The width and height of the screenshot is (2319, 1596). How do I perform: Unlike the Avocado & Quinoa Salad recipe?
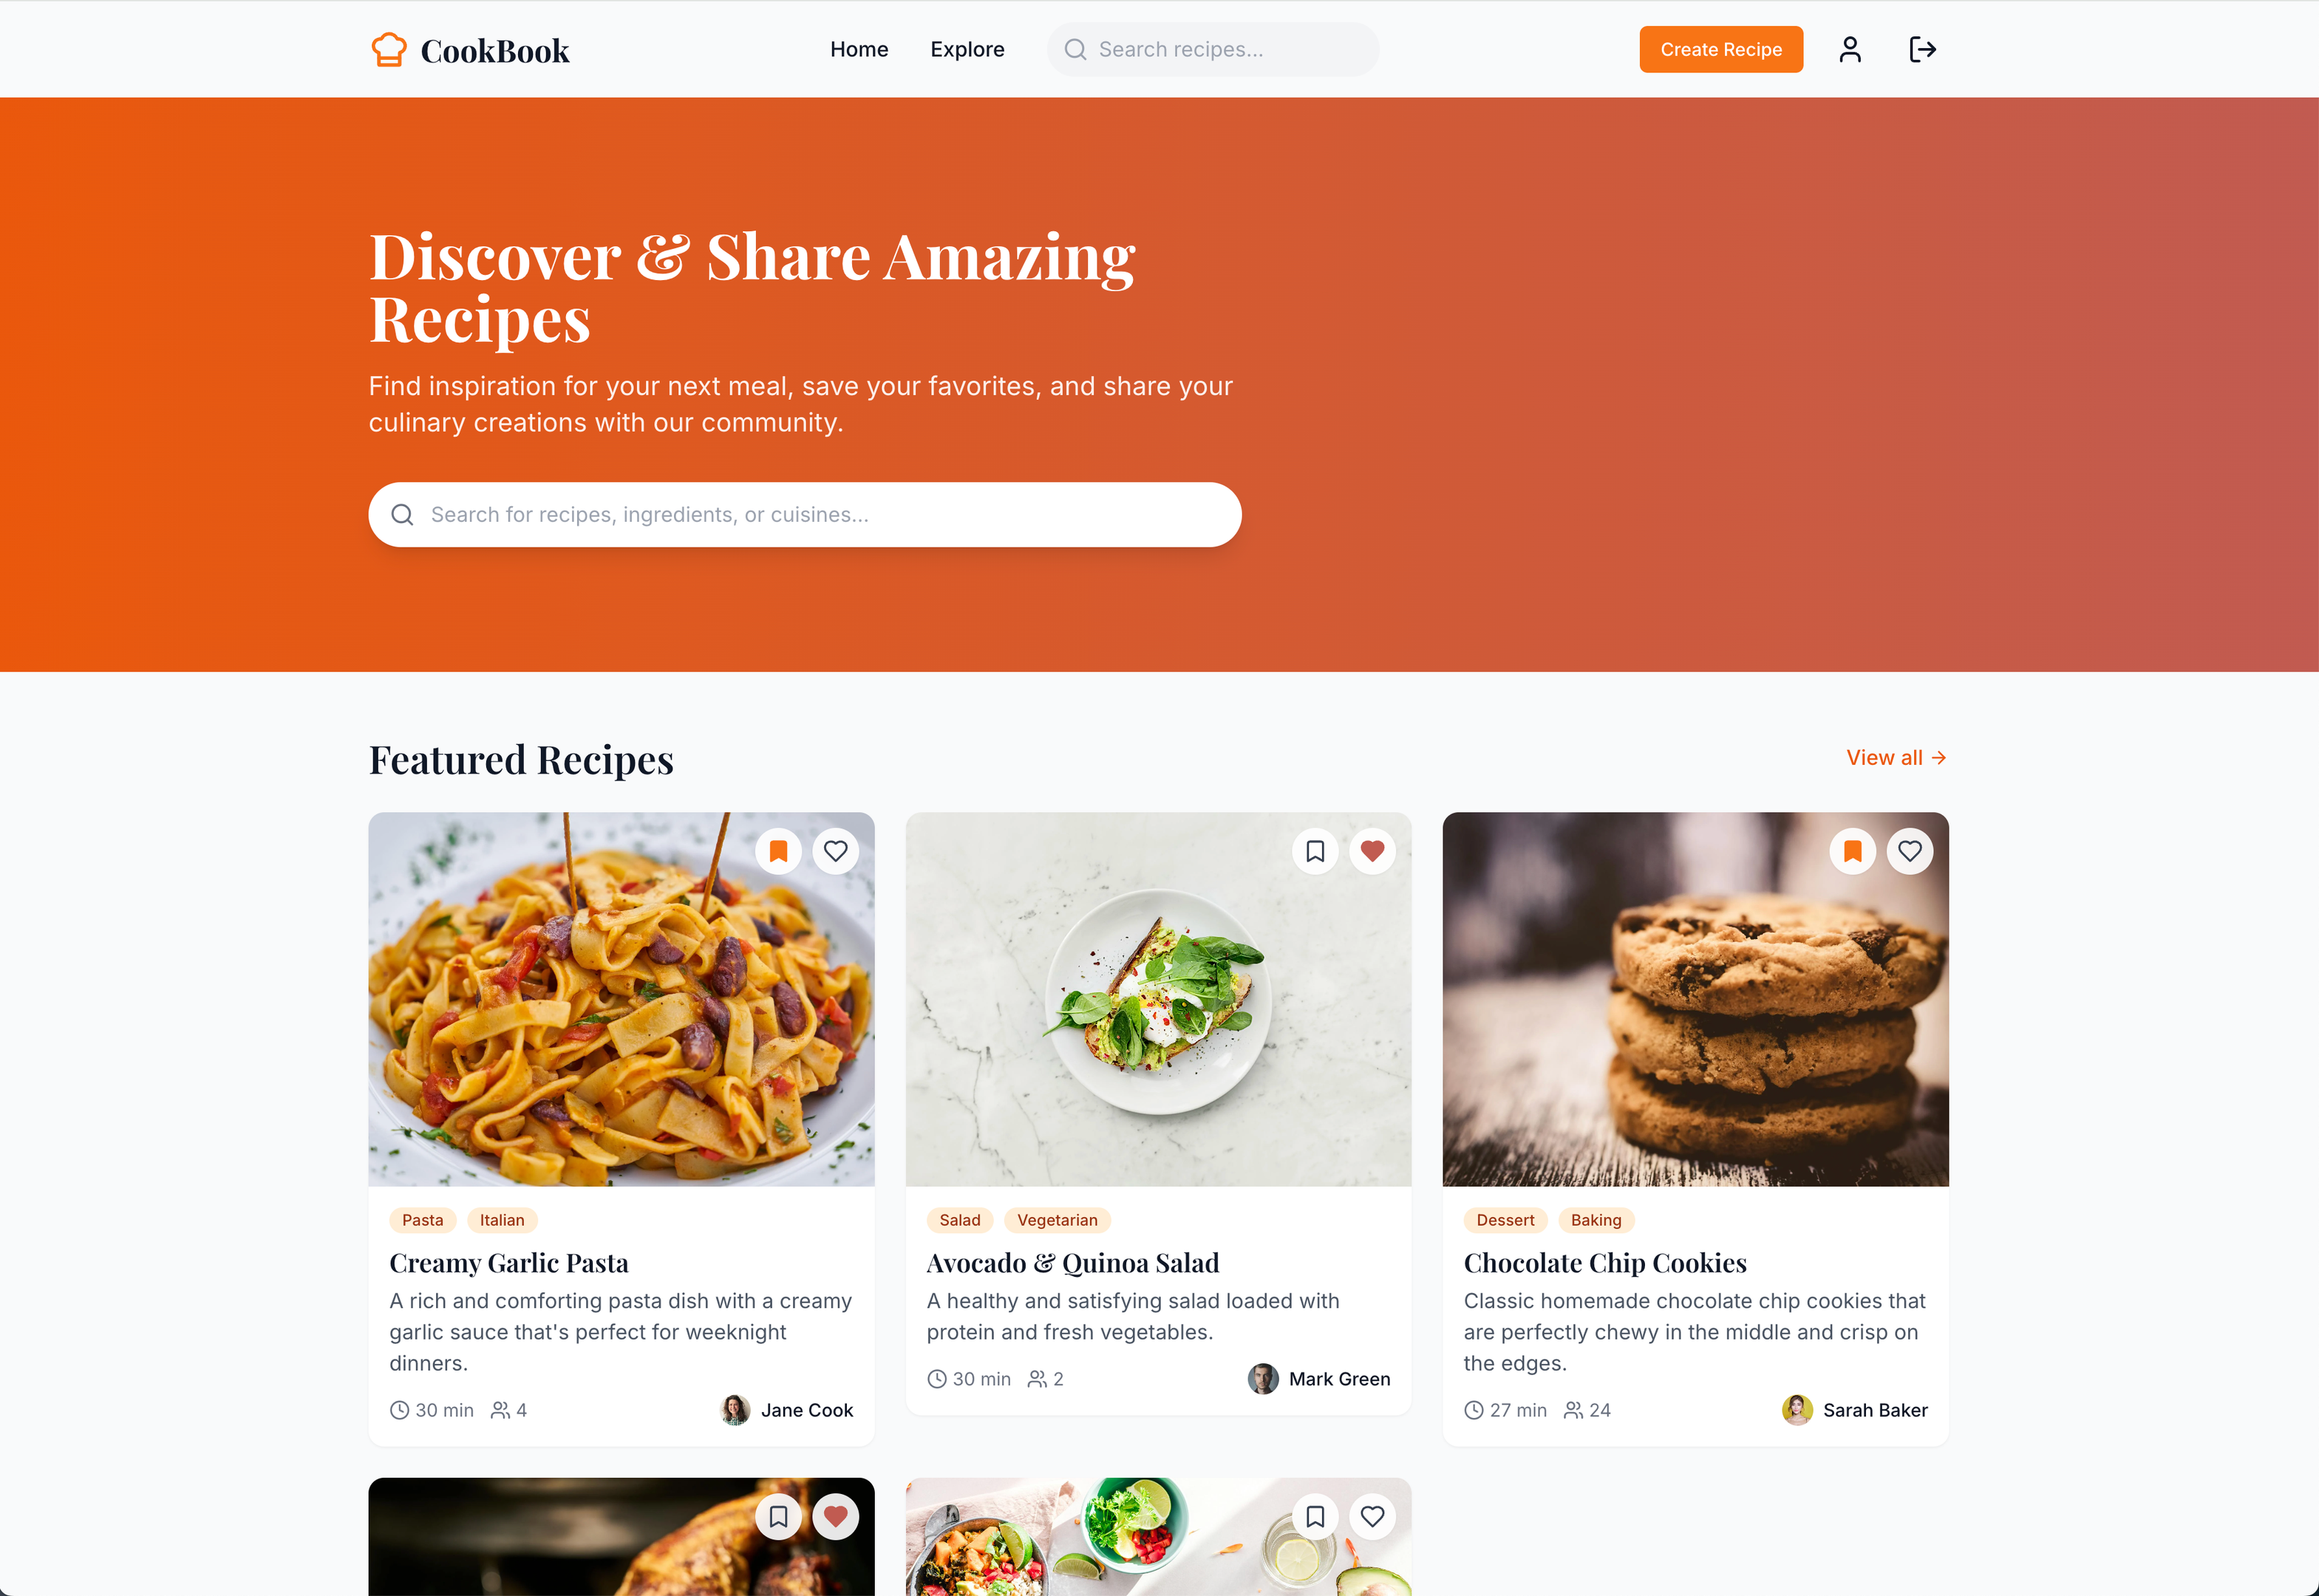(1372, 851)
